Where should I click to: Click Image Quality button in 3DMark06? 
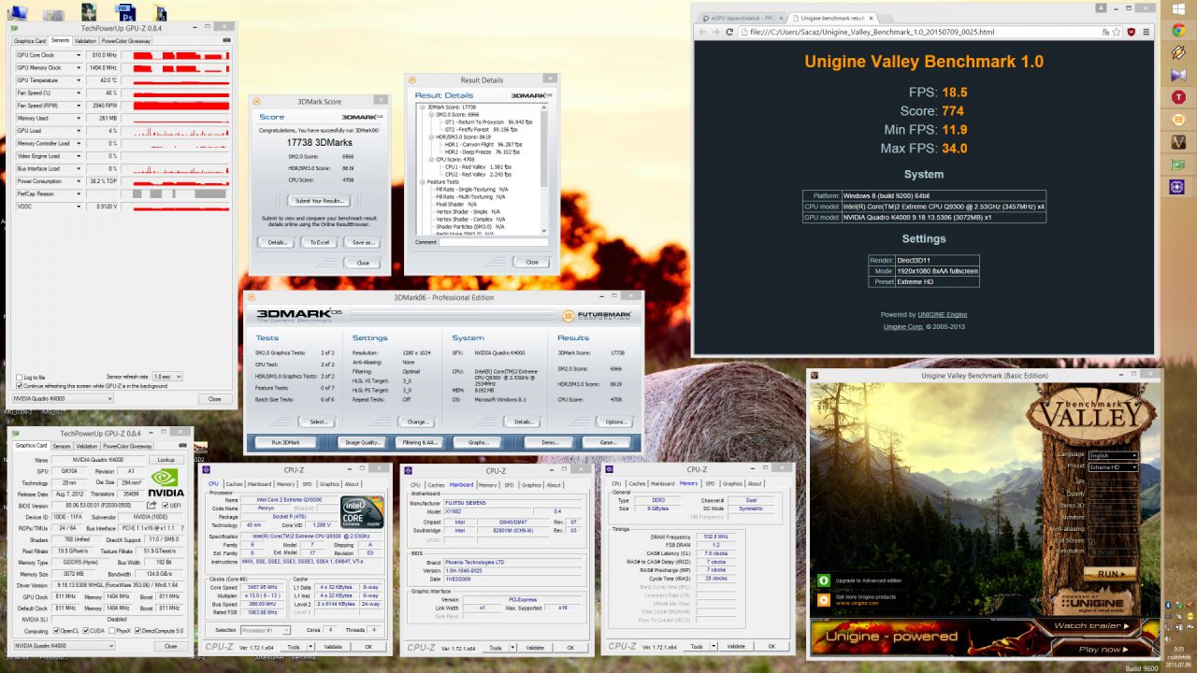coord(363,442)
